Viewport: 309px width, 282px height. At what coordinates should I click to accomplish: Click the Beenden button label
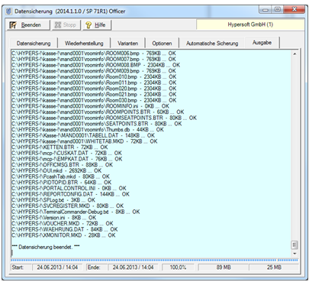31,25
